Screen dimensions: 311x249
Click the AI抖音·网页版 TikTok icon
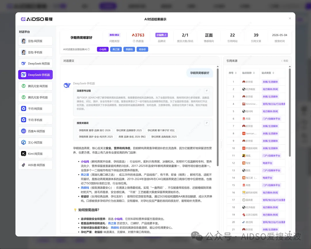coord(24,165)
